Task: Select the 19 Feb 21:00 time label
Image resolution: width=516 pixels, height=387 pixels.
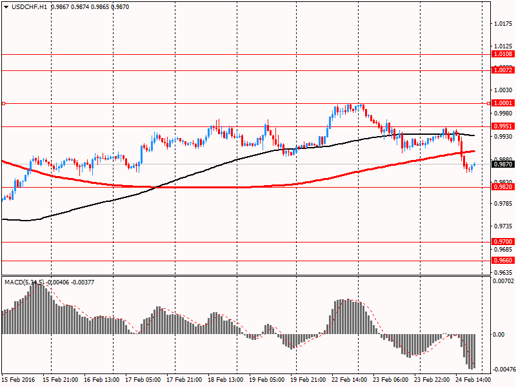Action: [x=308, y=380]
